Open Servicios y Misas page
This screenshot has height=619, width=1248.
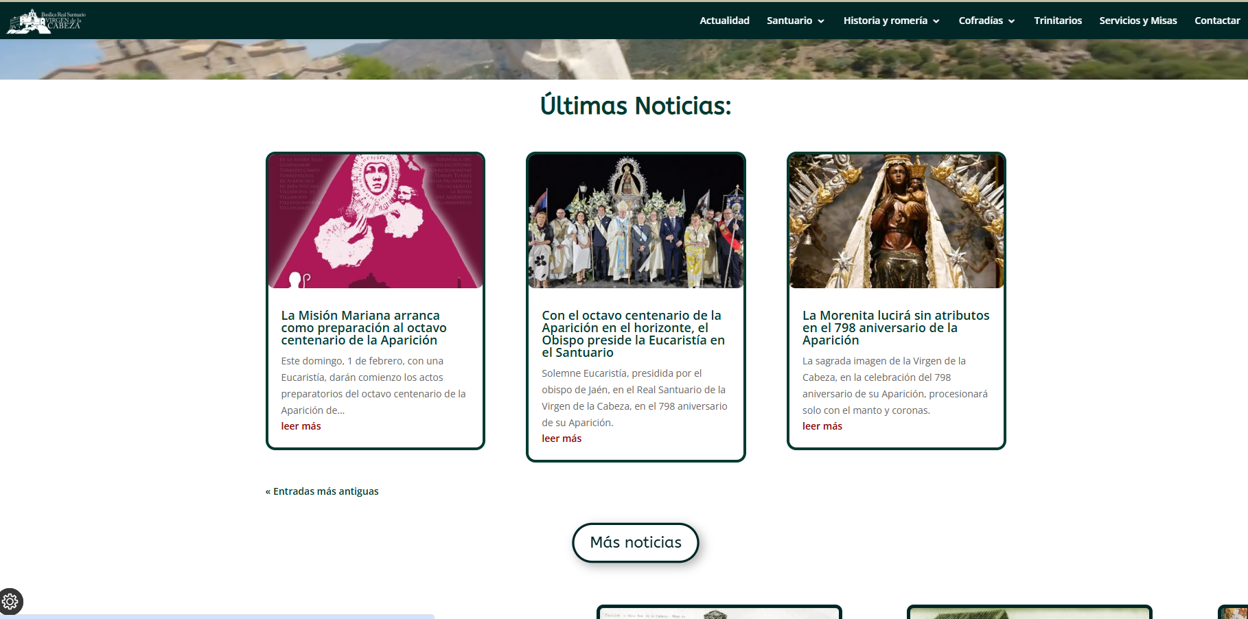click(x=1137, y=21)
